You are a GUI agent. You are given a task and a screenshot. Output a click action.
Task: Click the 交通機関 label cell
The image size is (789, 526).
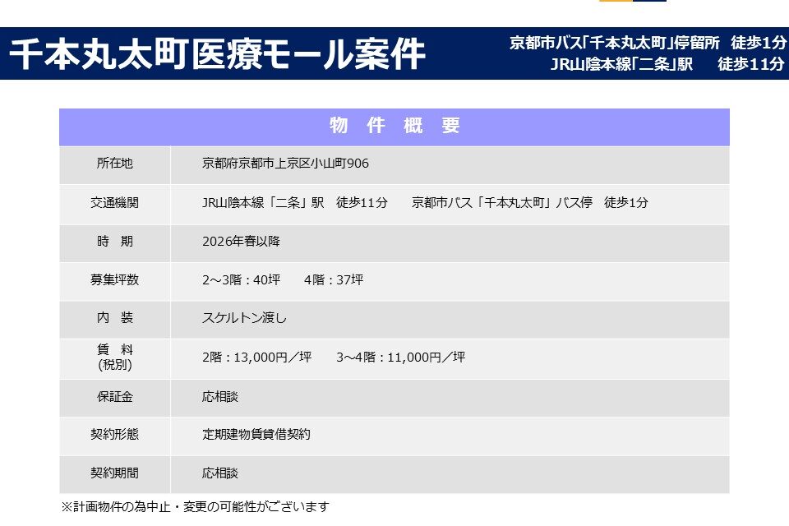tap(115, 204)
